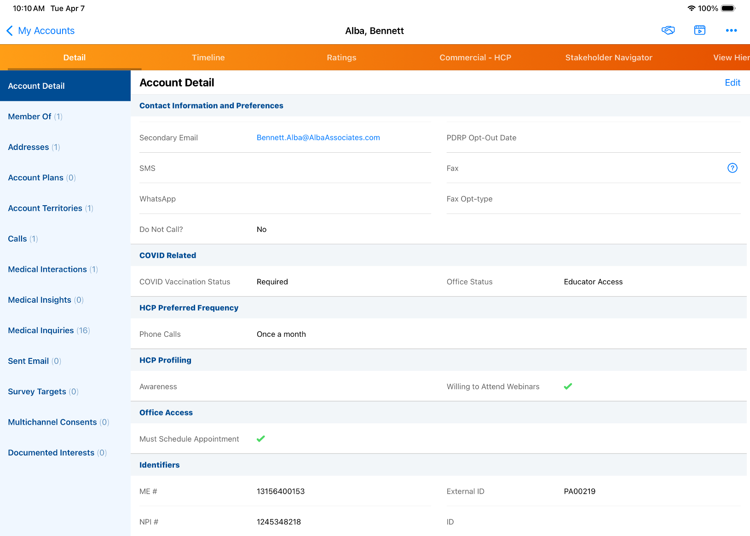Open the more options ellipsis menu
Viewport: 750px width, 536px height.
pyautogui.click(x=731, y=30)
